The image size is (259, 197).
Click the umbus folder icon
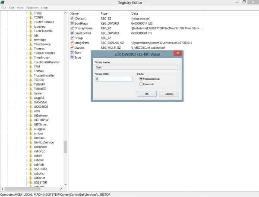point(31,133)
